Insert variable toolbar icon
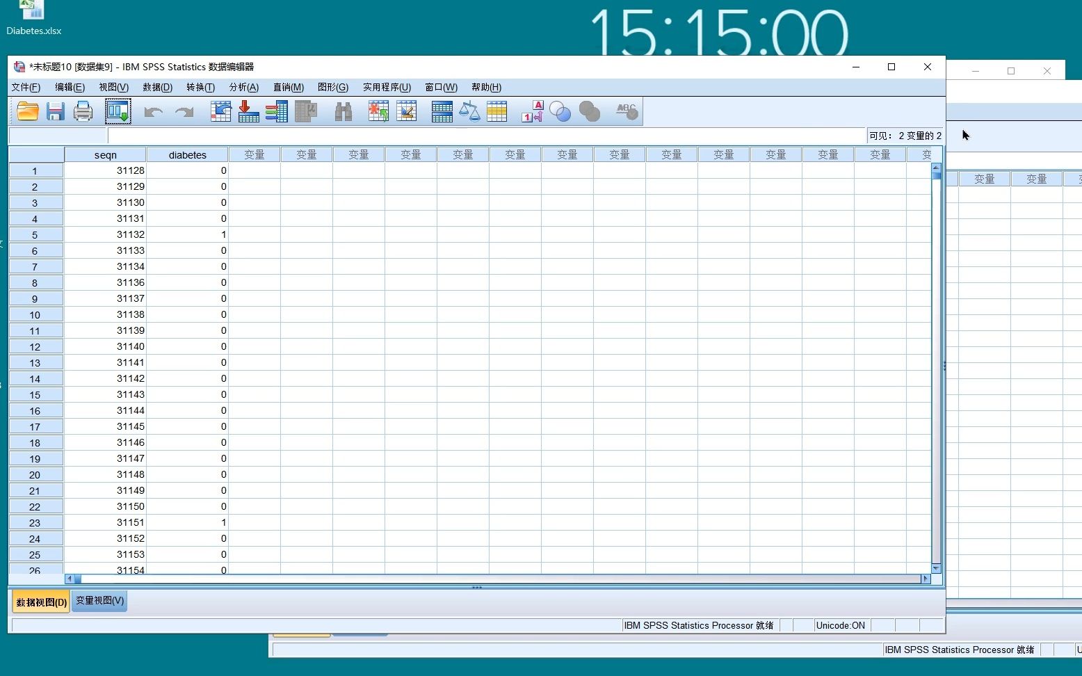Viewport: 1082px width, 676px height. point(407,111)
